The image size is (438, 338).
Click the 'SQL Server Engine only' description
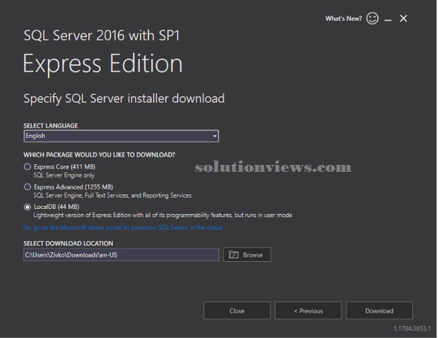point(64,176)
